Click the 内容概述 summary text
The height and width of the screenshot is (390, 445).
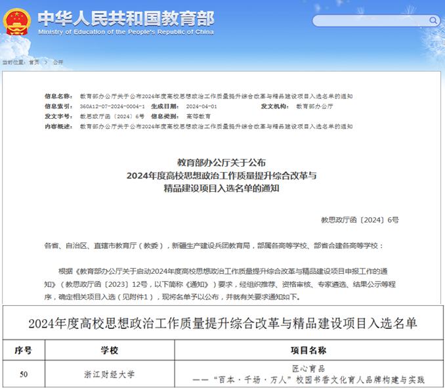216,126
